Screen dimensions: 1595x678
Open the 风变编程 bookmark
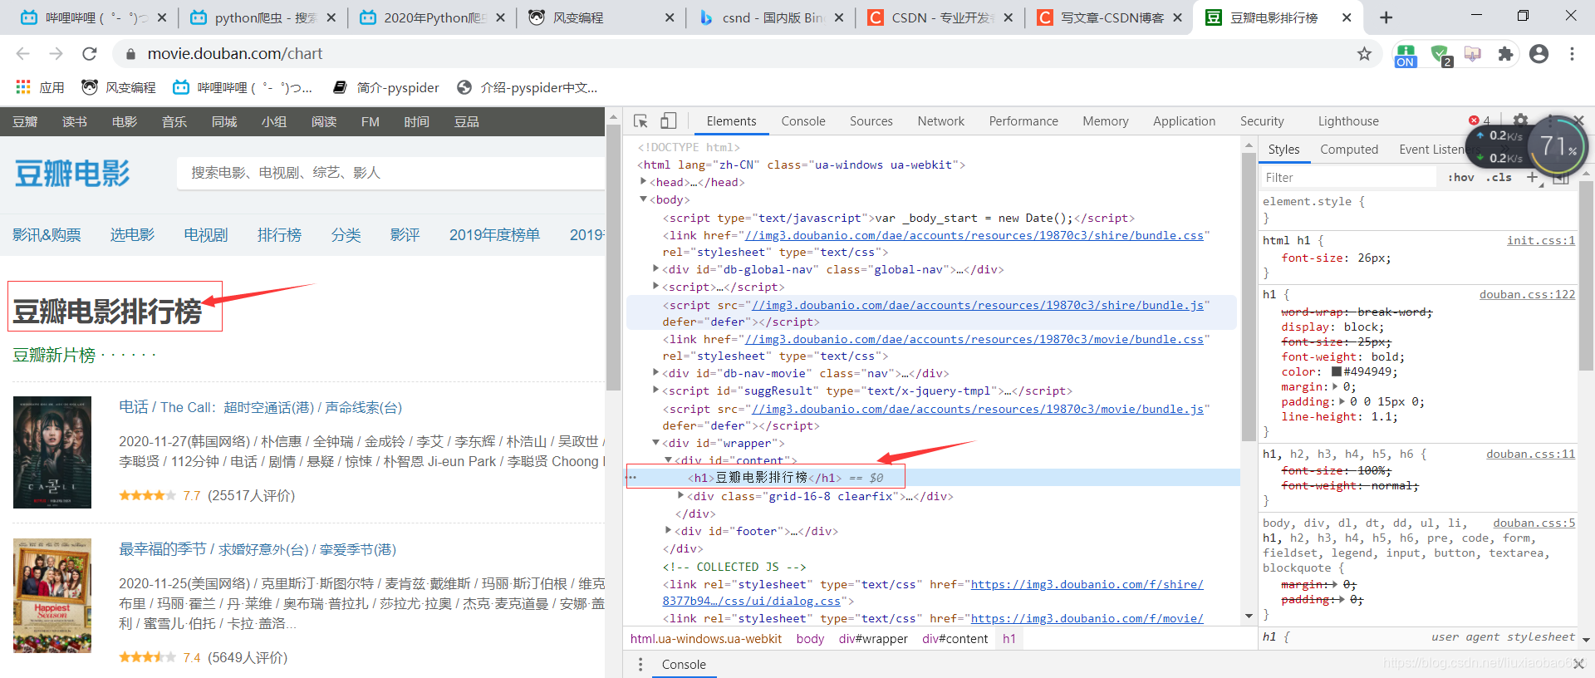click(119, 87)
